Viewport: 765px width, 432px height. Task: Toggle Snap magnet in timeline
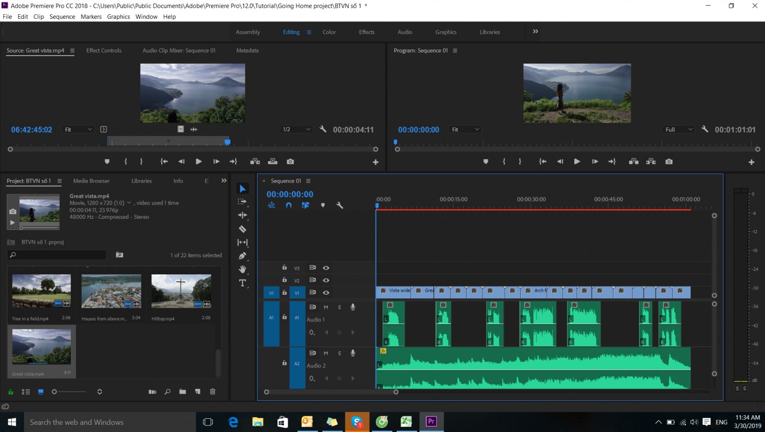tap(289, 206)
